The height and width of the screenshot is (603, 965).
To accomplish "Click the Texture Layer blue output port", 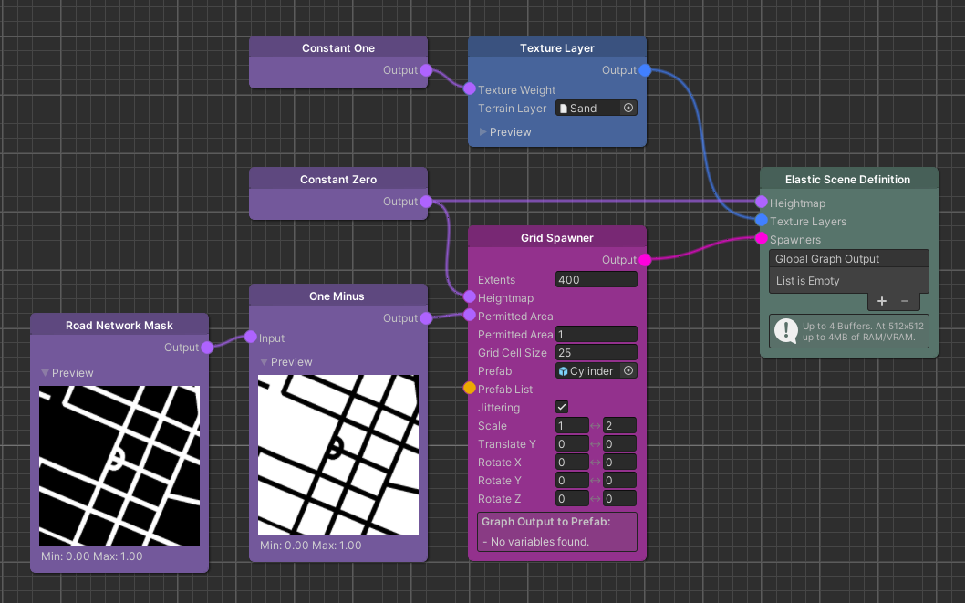I will (x=645, y=70).
